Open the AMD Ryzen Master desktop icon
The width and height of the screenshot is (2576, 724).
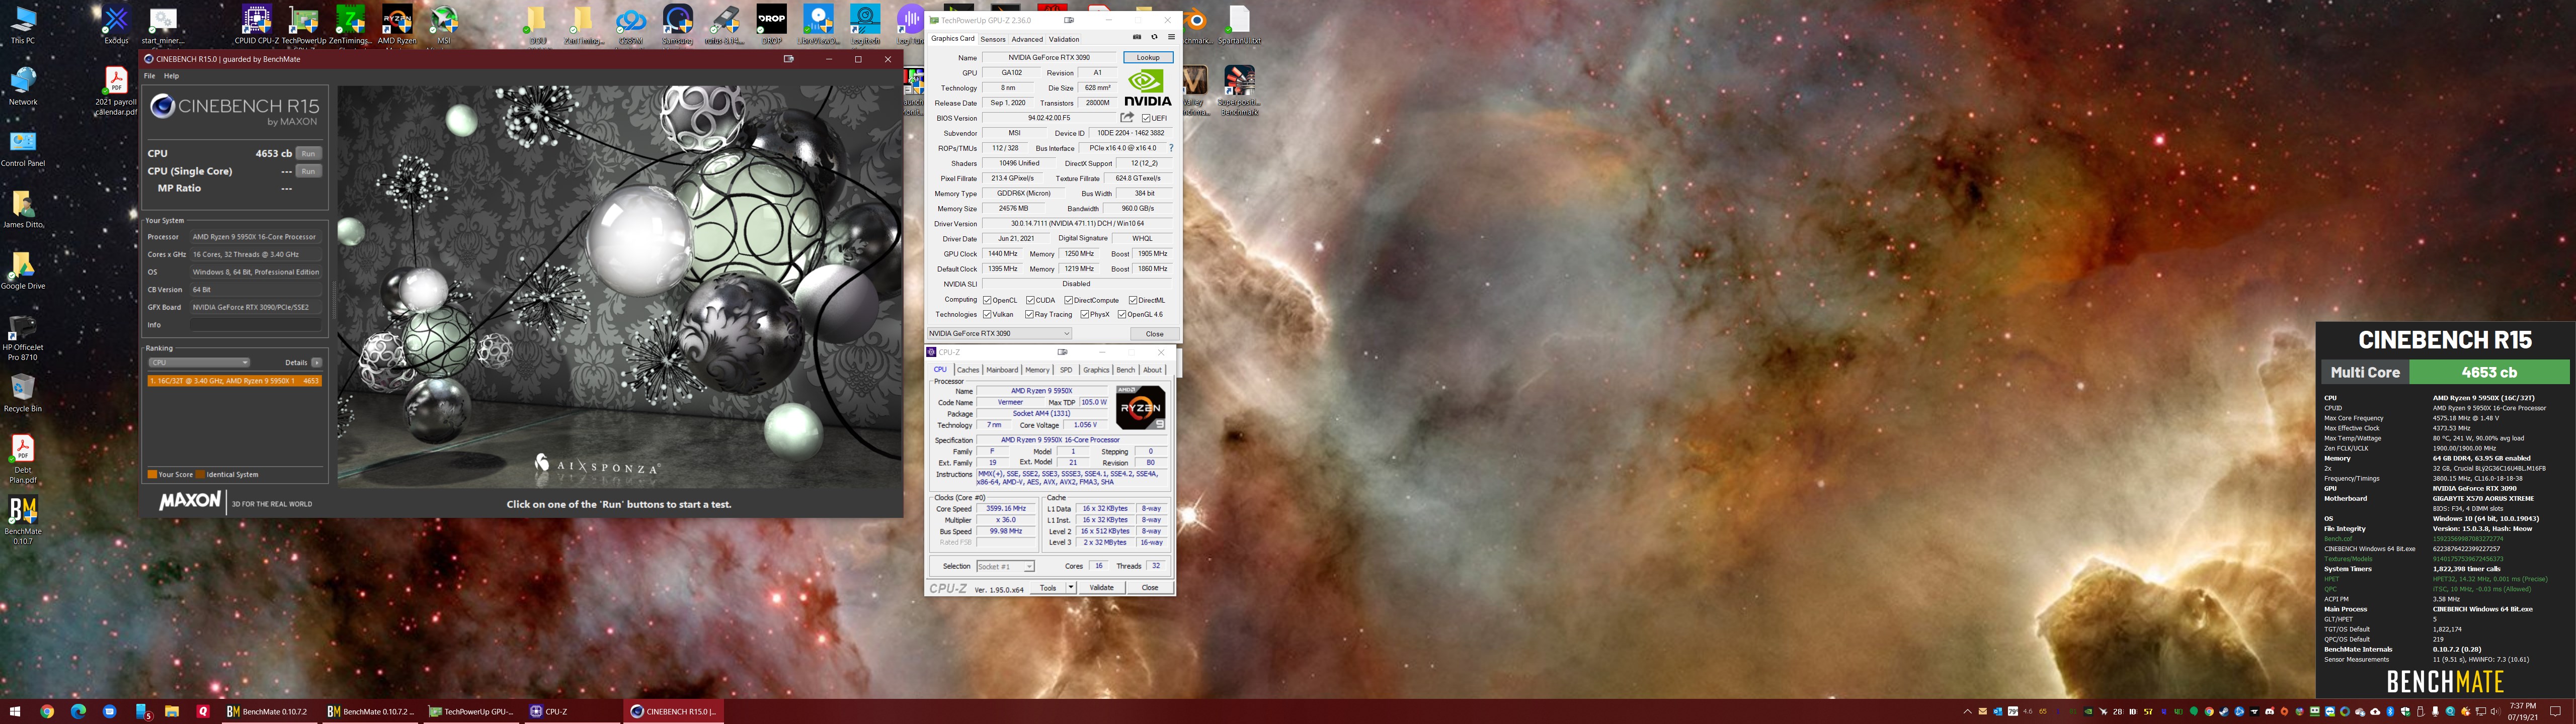pos(397,24)
